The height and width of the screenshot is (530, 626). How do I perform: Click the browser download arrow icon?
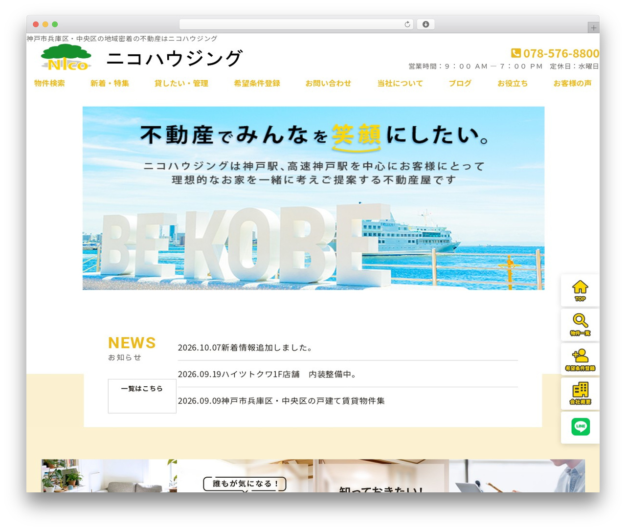point(425,24)
